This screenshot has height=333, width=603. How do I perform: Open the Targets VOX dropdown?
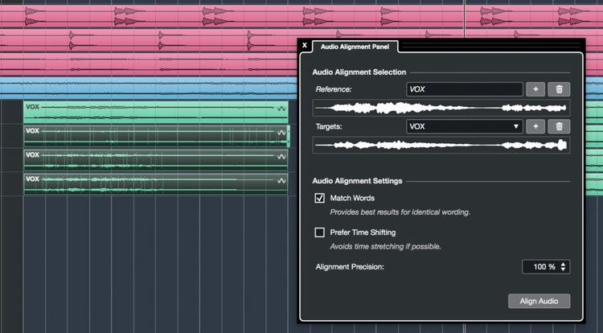click(464, 126)
